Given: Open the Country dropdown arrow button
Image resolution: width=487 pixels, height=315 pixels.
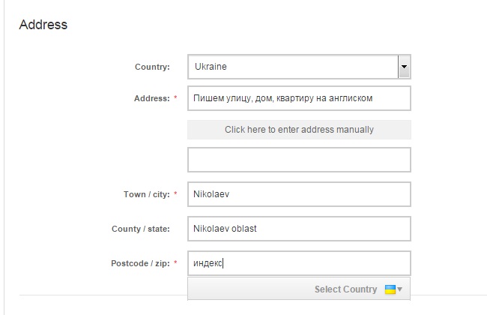Looking at the screenshot, I should (405, 67).
